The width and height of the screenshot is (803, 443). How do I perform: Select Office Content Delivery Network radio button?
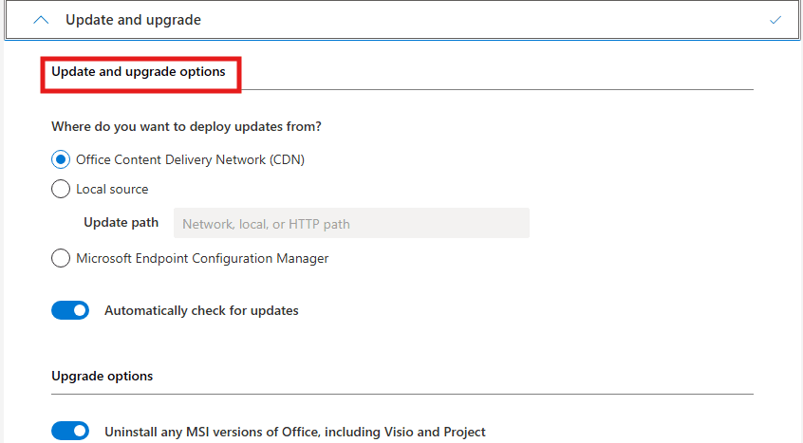tap(61, 159)
